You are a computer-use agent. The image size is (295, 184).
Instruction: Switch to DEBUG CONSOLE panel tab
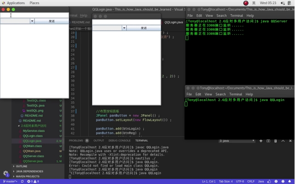(x=119, y=140)
